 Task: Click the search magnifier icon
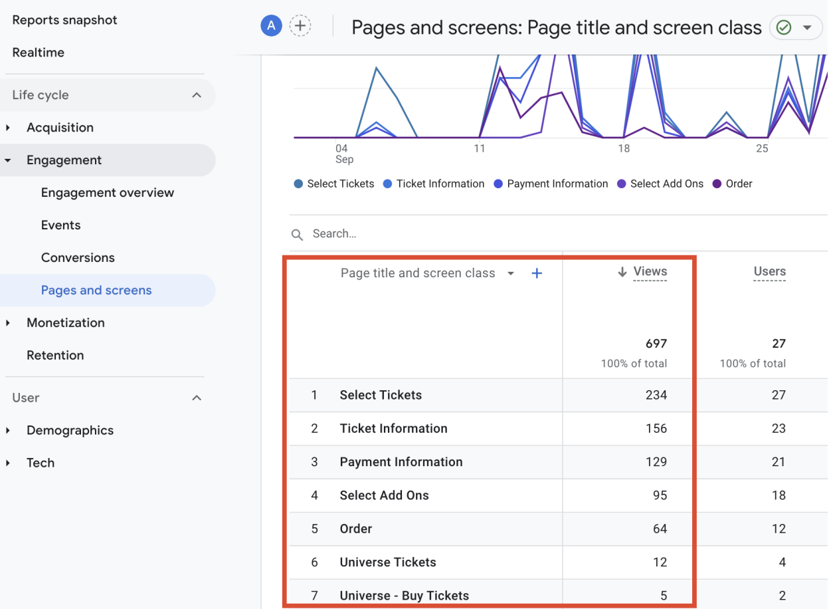point(298,234)
